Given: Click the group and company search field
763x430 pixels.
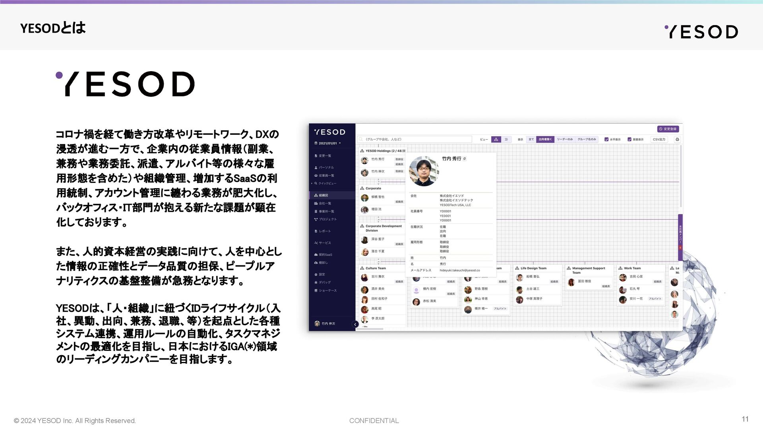Looking at the screenshot, I should (415, 140).
